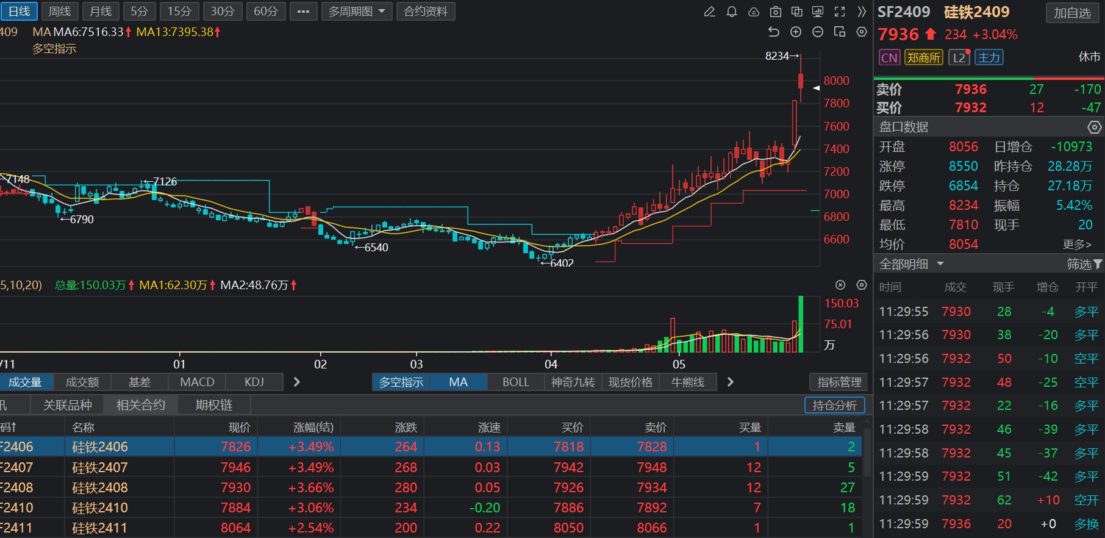Open 关联品种 tab

68,405
